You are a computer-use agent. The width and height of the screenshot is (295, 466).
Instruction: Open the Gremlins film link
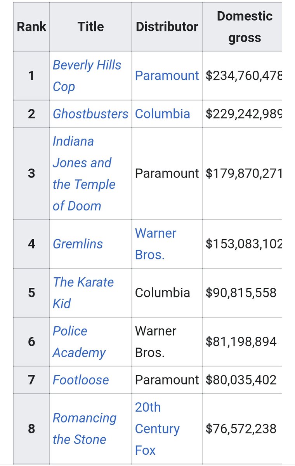(78, 244)
